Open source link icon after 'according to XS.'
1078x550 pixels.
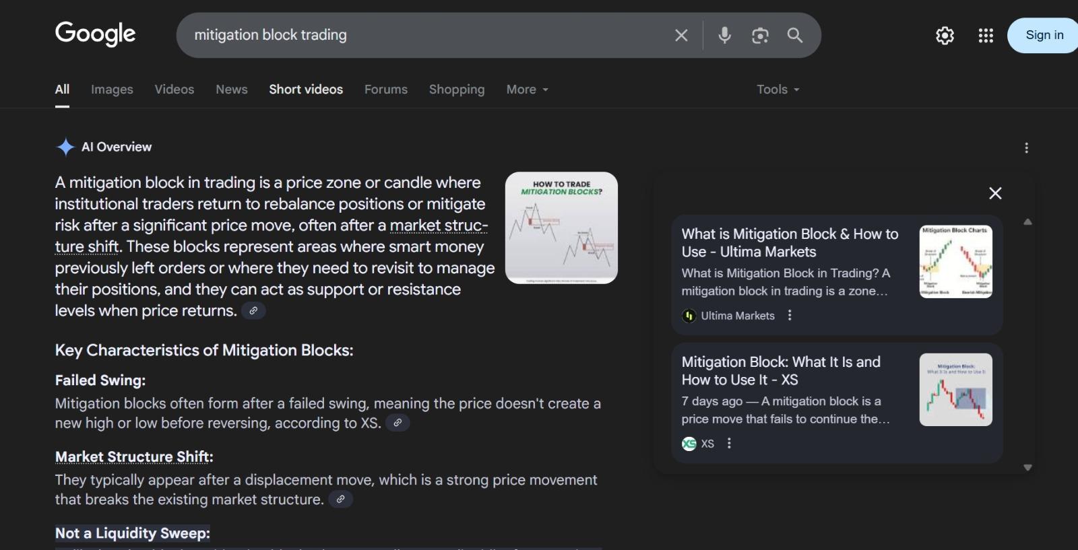398,423
